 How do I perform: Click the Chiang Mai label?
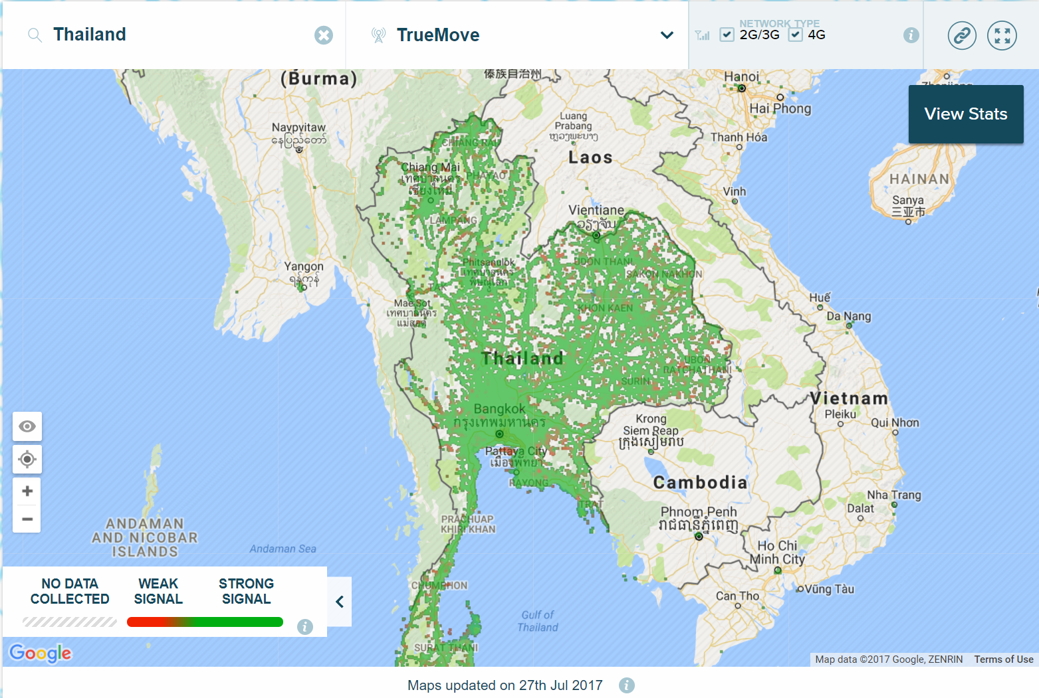click(430, 167)
